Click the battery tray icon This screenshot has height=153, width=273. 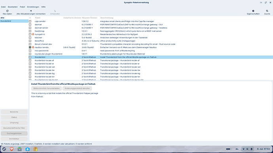click(x=251, y=149)
